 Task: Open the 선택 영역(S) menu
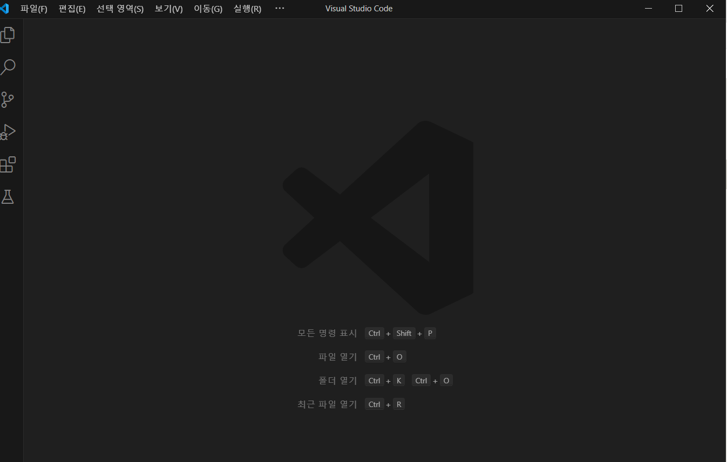pyautogui.click(x=120, y=9)
